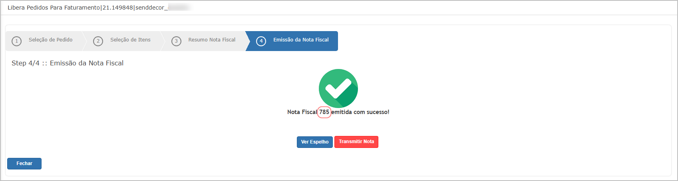This screenshot has height=181, width=678.
Task: Click the red Transmitir Nota button
Action: tap(356, 142)
